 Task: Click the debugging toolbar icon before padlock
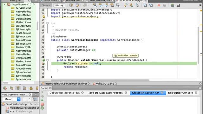(25, 88)
